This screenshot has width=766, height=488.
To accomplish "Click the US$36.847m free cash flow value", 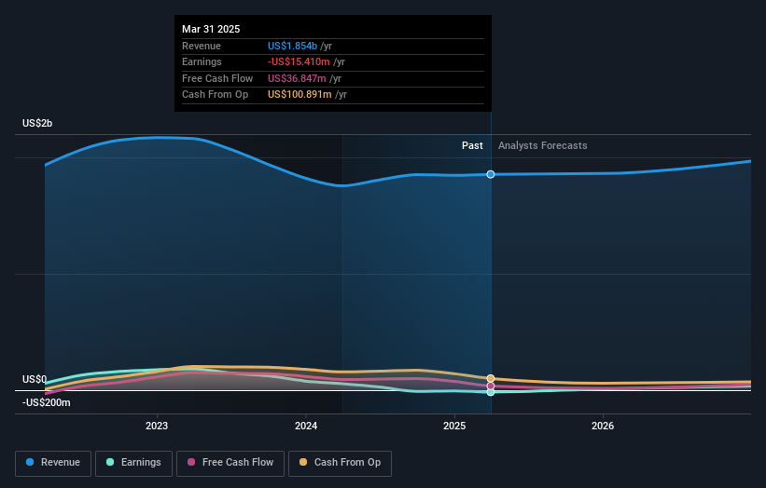I will point(297,78).
